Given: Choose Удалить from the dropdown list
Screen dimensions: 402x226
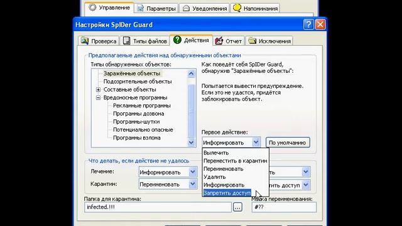Looking at the screenshot, I should coord(236,177).
